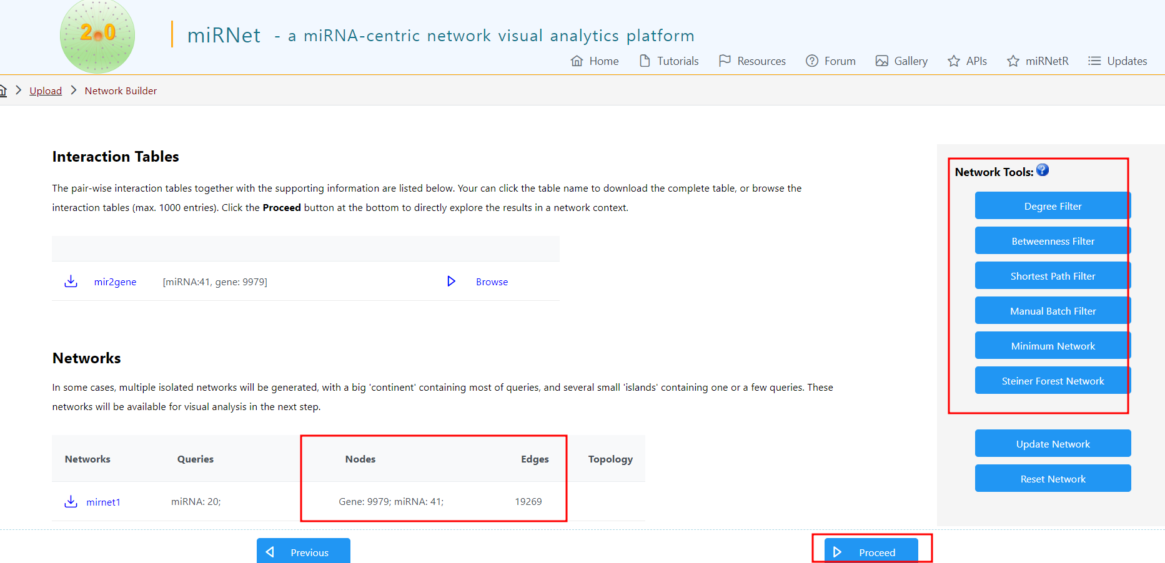This screenshot has width=1165, height=563.
Task: Click the Edges column header
Action: (x=535, y=459)
